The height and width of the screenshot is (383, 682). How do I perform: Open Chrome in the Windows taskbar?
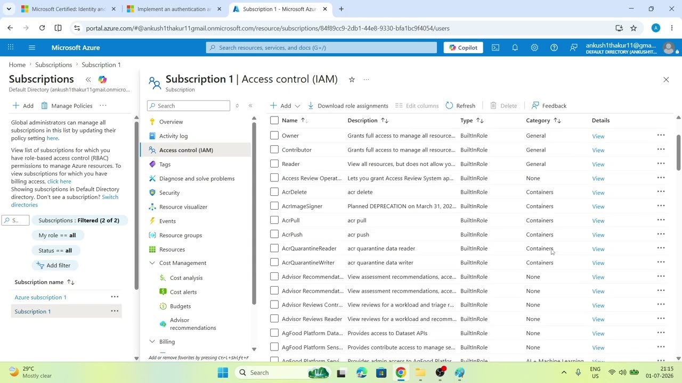point(401,372)
